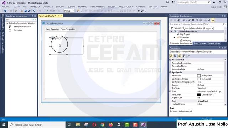Open the HERRAMIENTAS menu
The width and height of the screenshot is (228, 128).
[x=98, y=7]
